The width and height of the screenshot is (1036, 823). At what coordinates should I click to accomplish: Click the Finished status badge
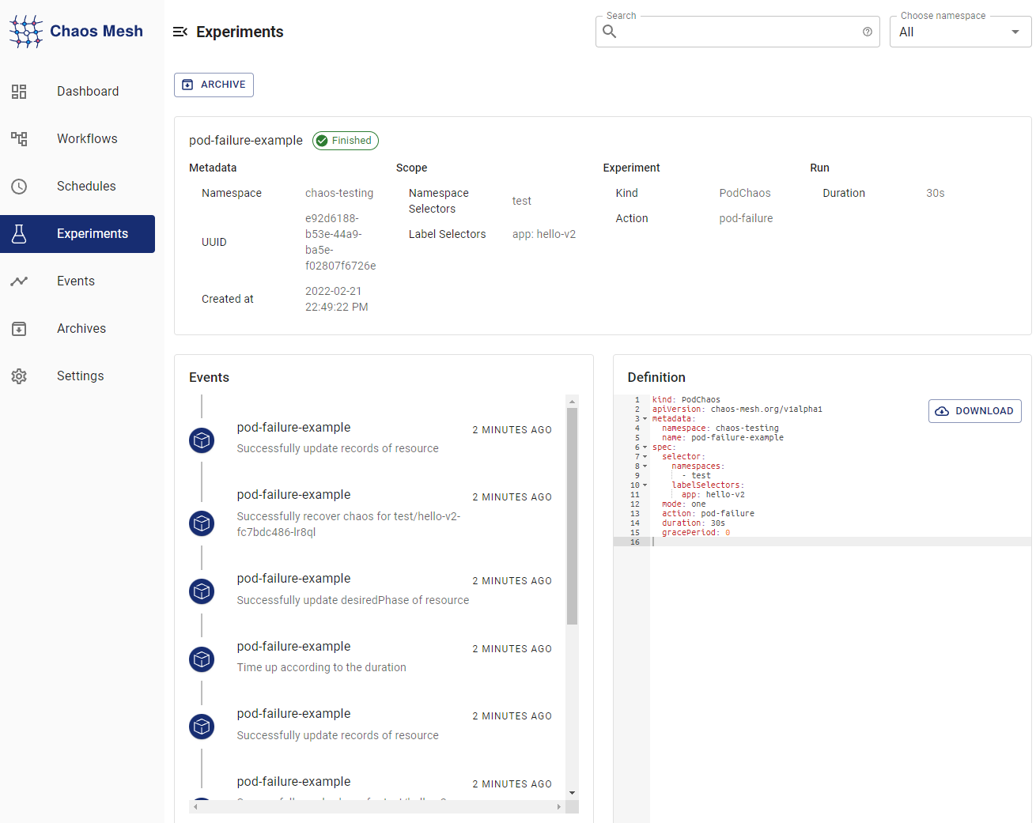click(346, 141)
